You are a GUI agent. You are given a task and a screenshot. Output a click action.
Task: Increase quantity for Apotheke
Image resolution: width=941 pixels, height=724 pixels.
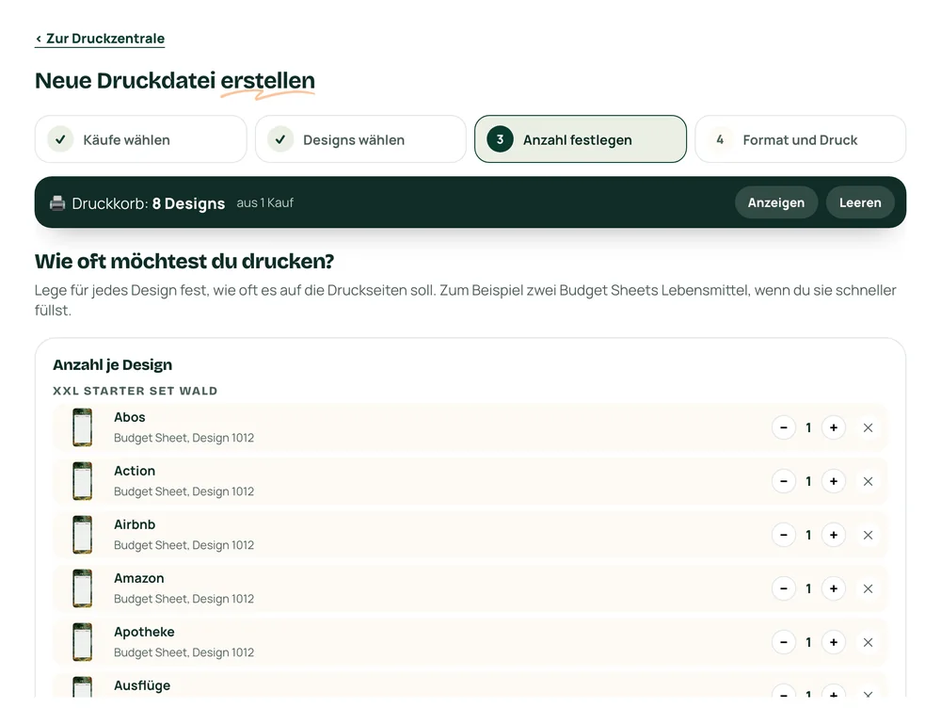tap(834, 642)
